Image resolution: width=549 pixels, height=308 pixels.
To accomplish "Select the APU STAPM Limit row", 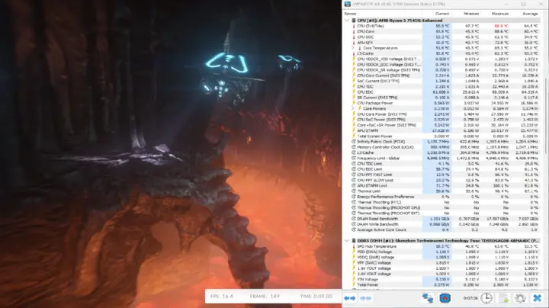I will click(441, 186).
